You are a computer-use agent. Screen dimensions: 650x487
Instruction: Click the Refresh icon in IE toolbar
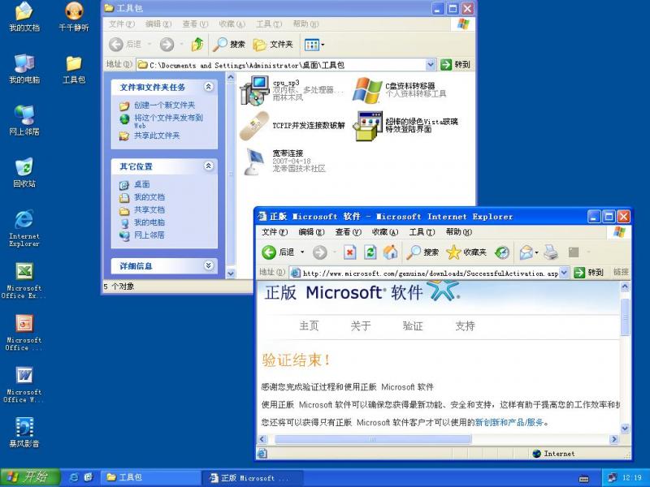coord(370,252)
